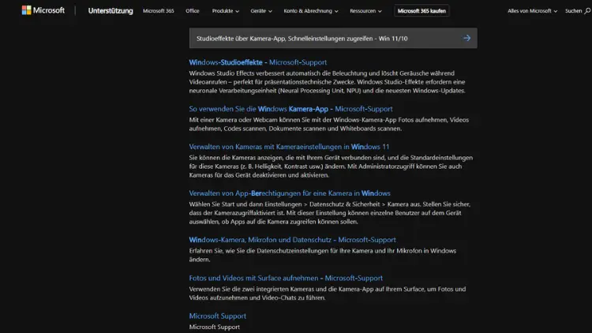Click the search magnifier icon

tap(587, 11)
